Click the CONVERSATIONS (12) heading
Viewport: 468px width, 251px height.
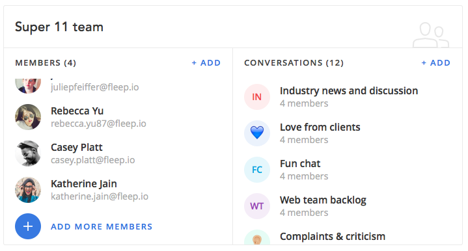coord(294,63)
